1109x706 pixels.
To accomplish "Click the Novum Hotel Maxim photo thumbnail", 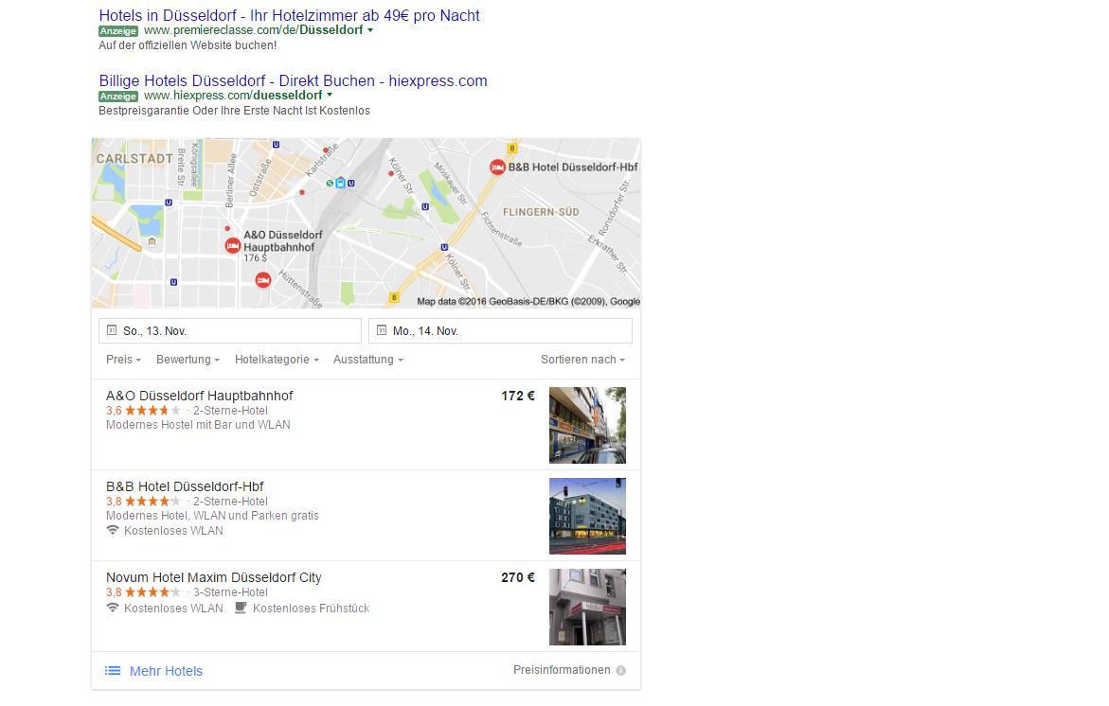I will tap(588, 607).
